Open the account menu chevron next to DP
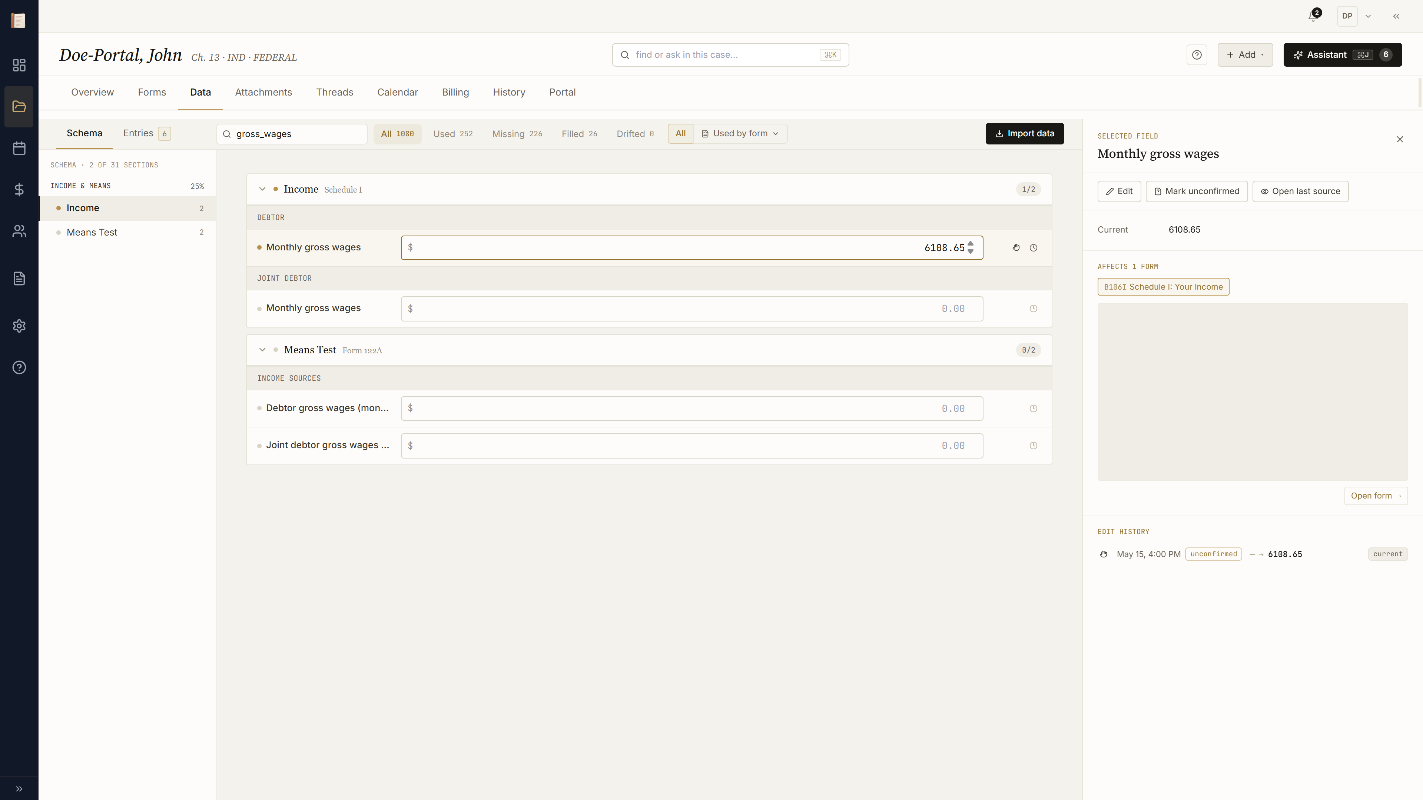The image size is (1423, 800). 1368,16
